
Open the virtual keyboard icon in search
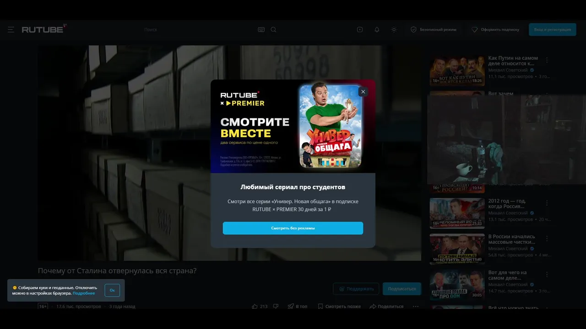click(x=261, y=30)
